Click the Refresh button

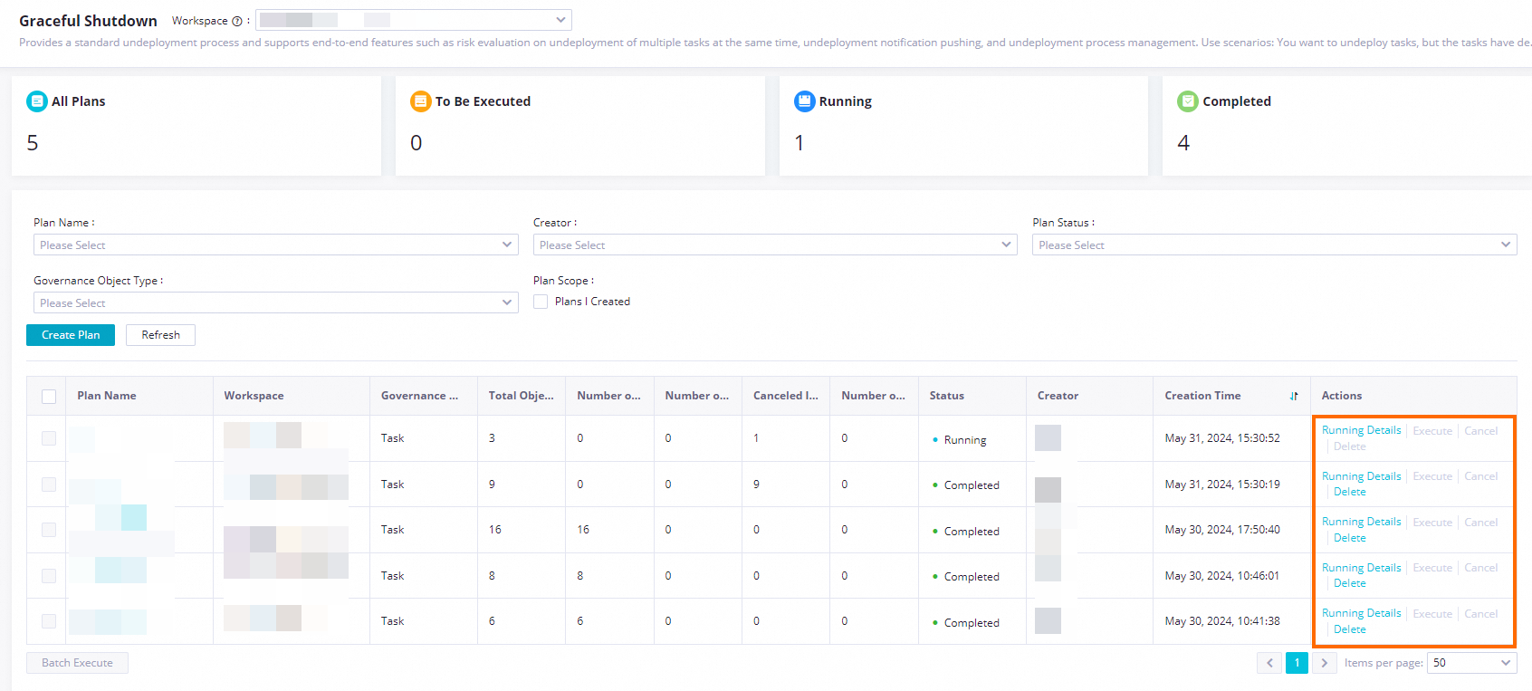click(160, 335)
